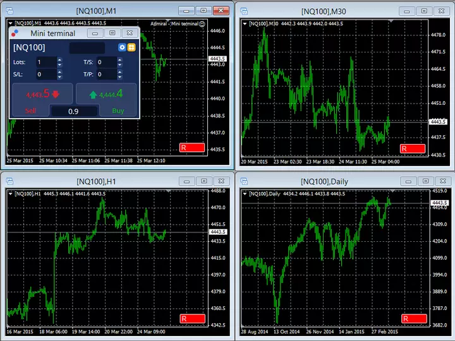Increase T/P value with the up arrow

tap(119, 72)
